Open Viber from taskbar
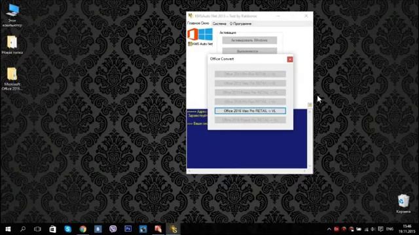 [x=113, y=229]
